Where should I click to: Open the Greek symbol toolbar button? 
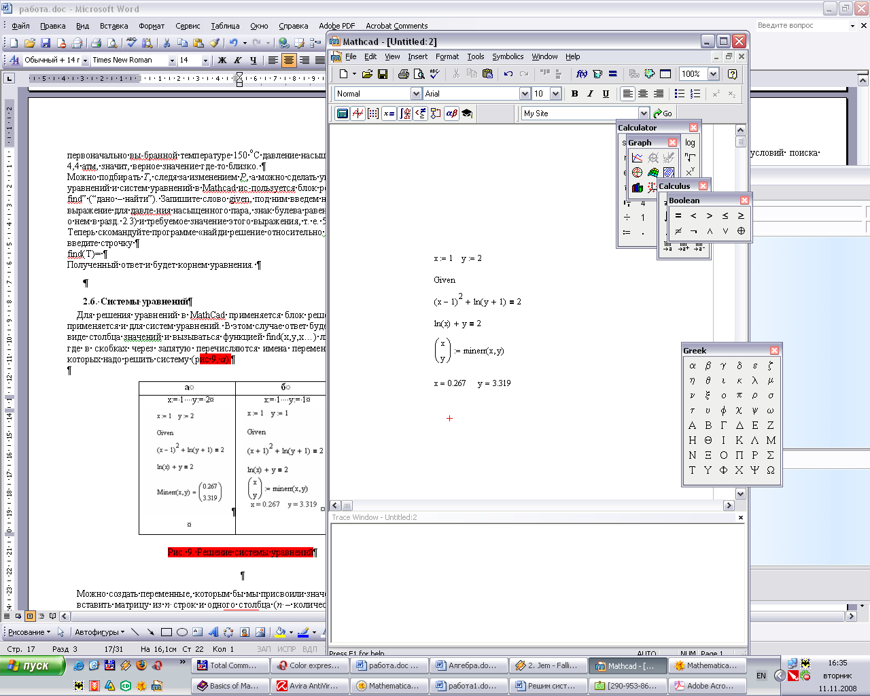coord(451,114)
